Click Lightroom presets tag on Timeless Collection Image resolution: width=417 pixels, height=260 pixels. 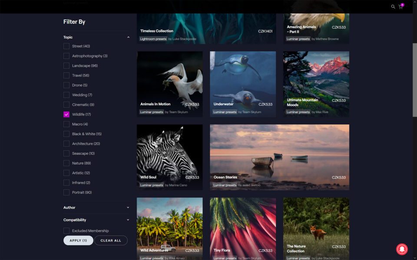tap(153, 39)
